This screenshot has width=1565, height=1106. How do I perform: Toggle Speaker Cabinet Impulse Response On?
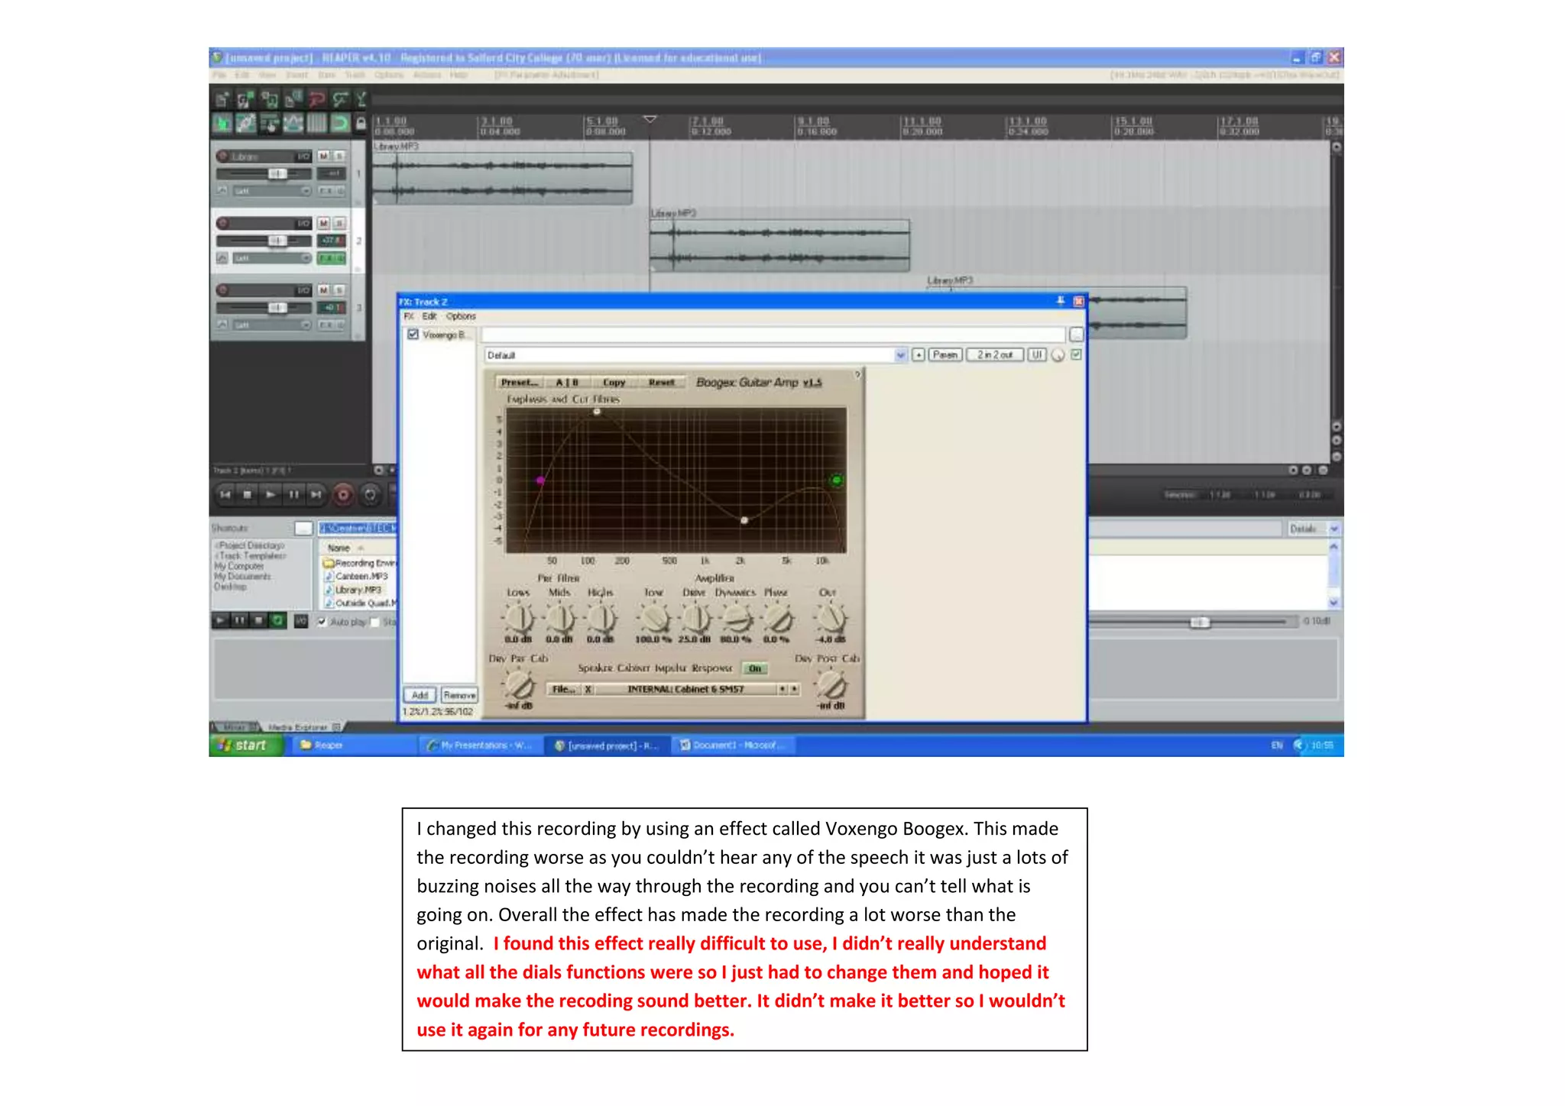coord(754,668)
